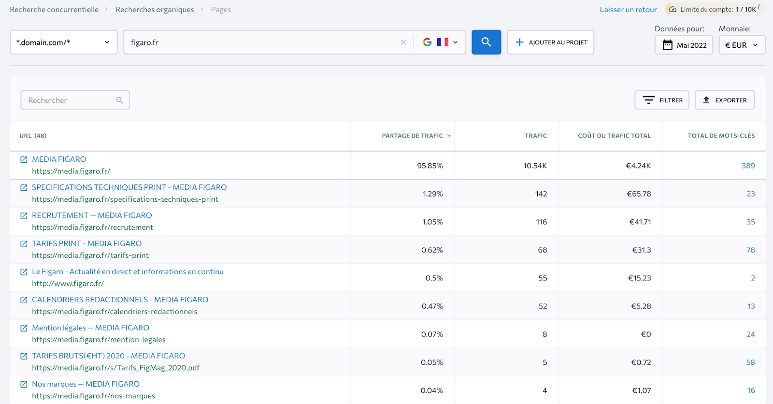The height and width of the screenshot is (404, 773).
Task: Open the *.domain.com/* scope dropdown
Action: (x=64, y=42)
